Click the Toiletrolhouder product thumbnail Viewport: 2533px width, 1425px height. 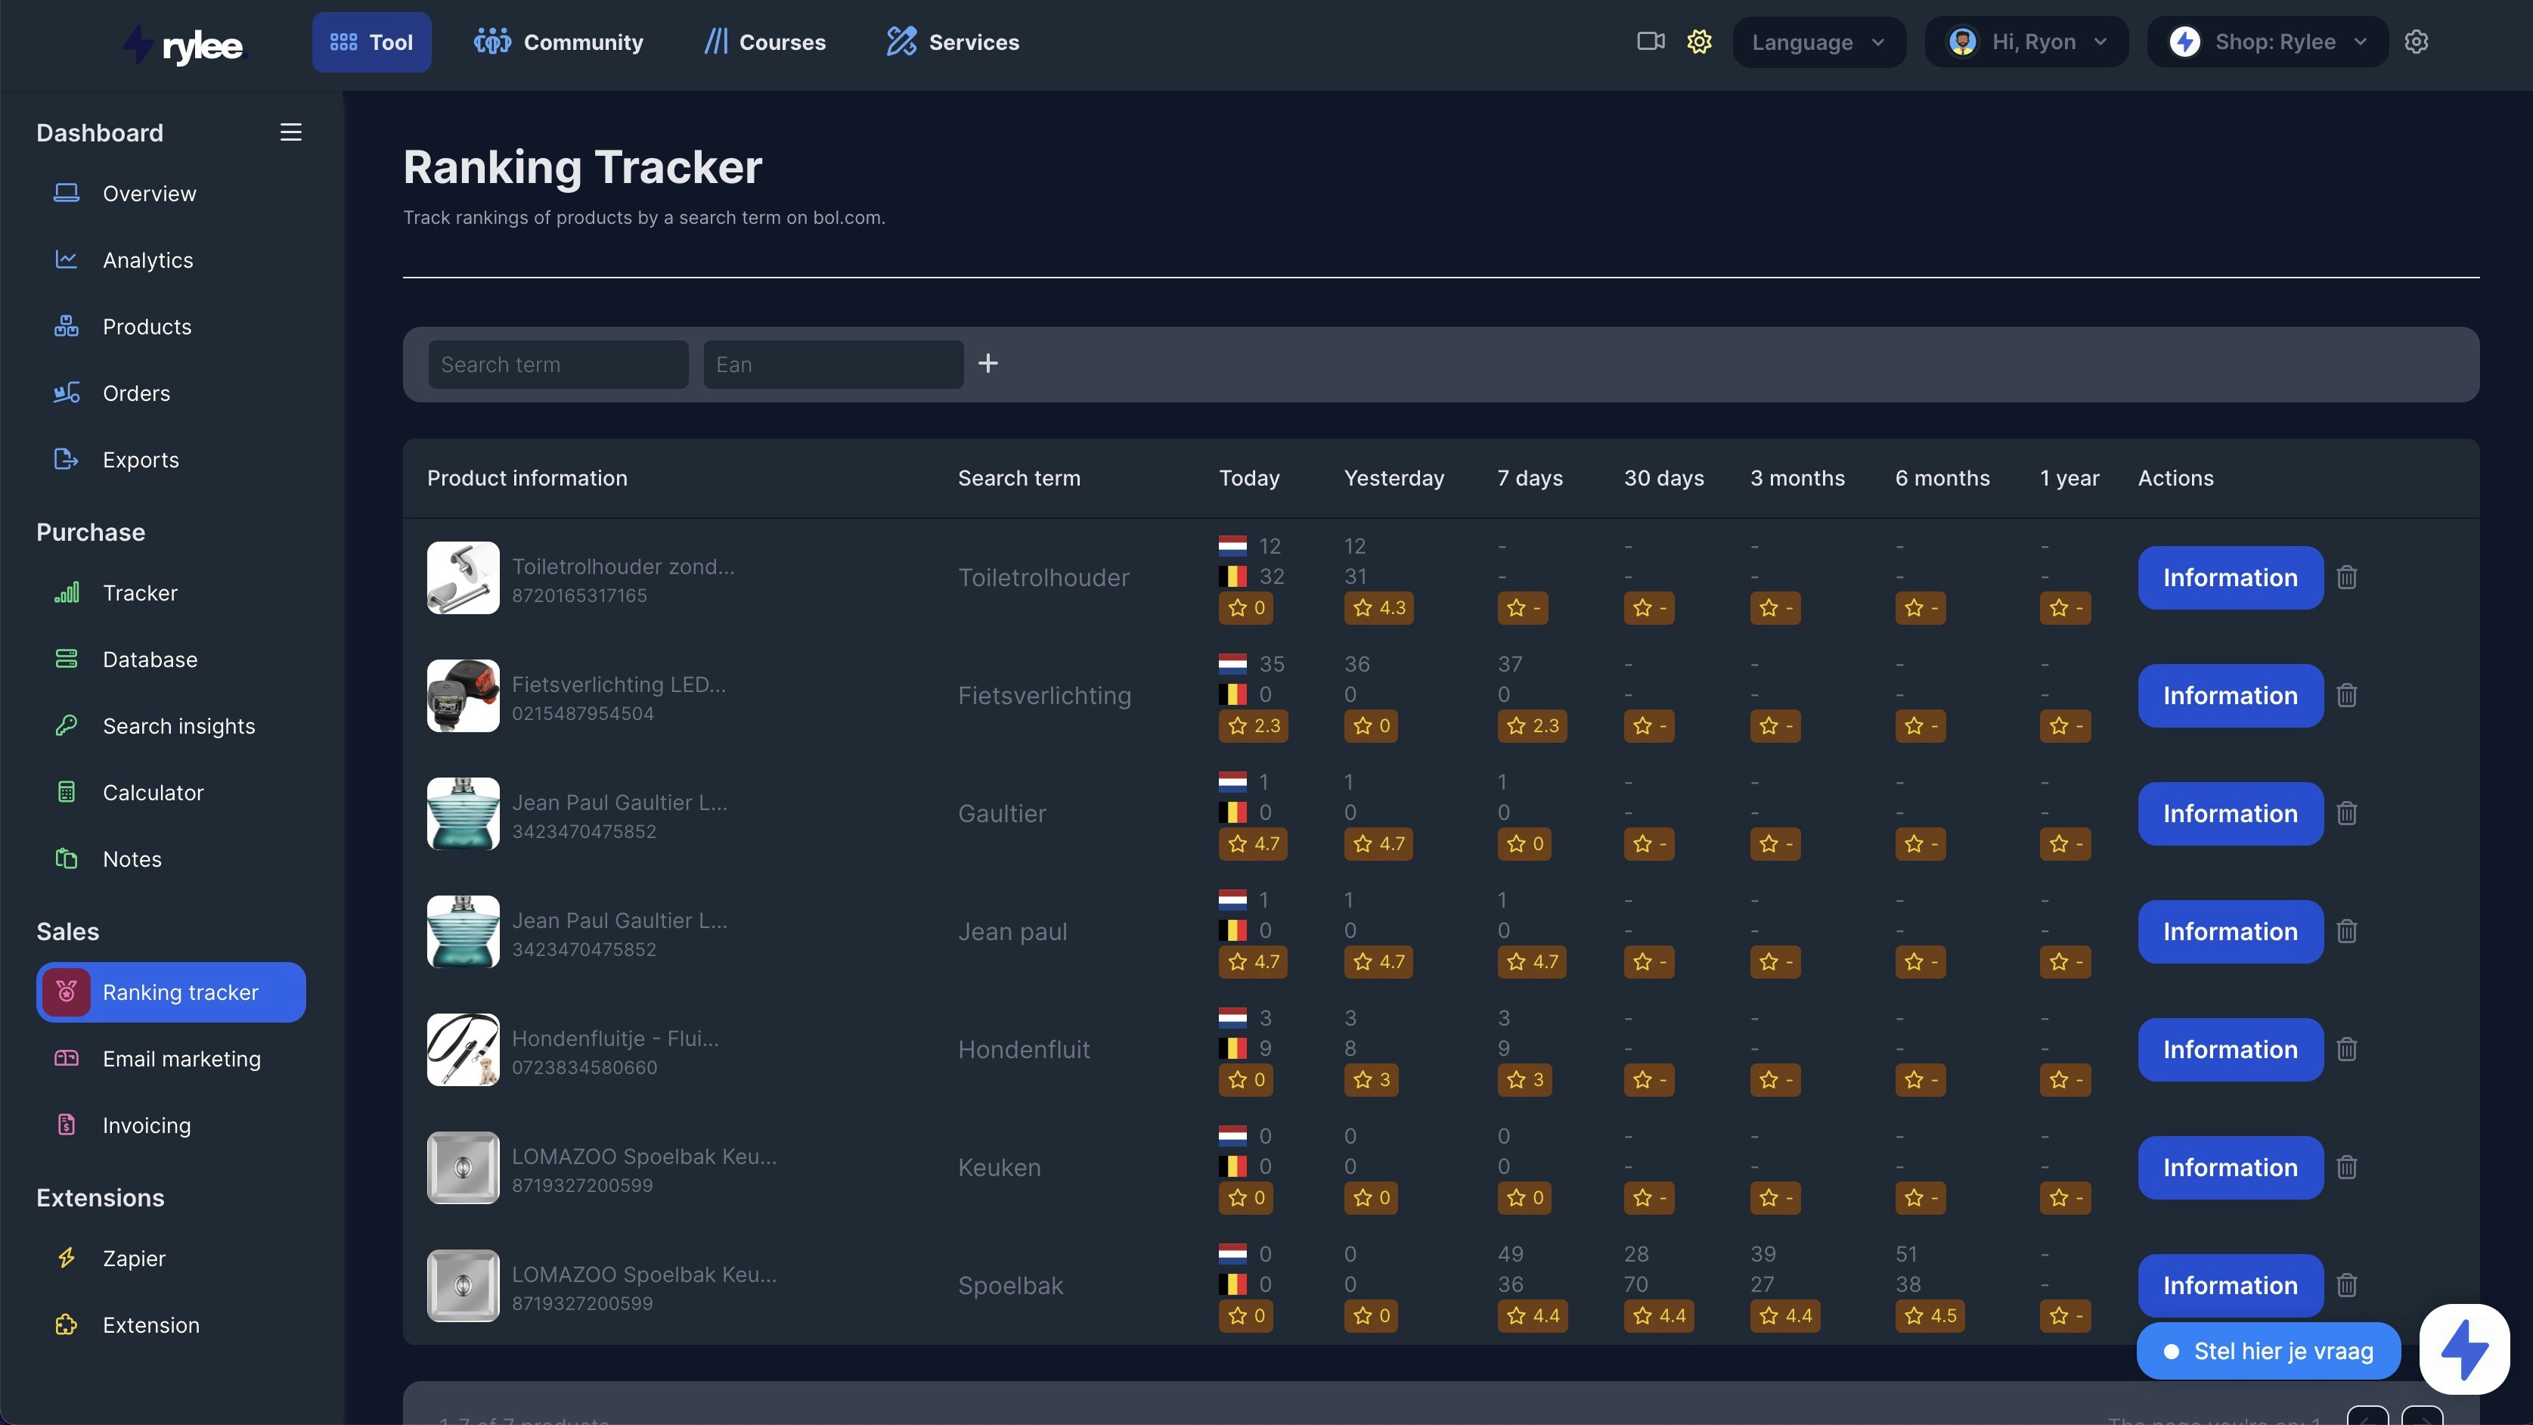pyautogui.click(x=464, y=577)
